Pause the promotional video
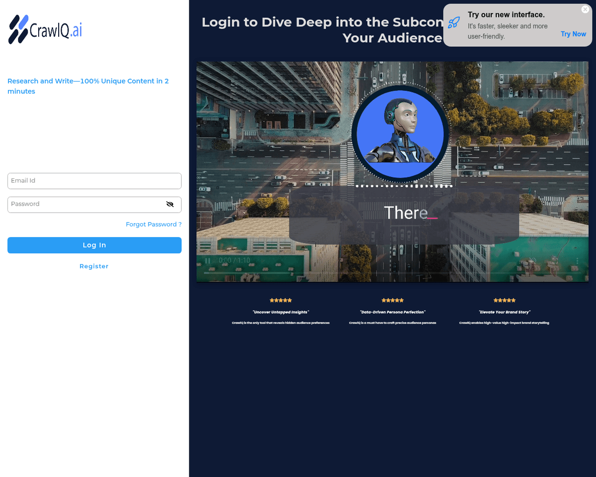This screenshot has height=477, width=596. click(x=208, y=260)
